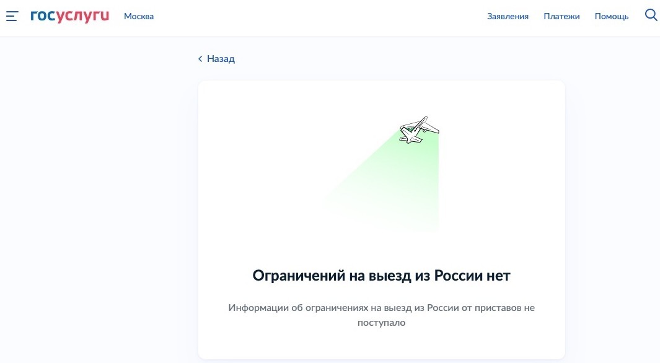Click the back chevron arrow

click(x=200, y=58)
